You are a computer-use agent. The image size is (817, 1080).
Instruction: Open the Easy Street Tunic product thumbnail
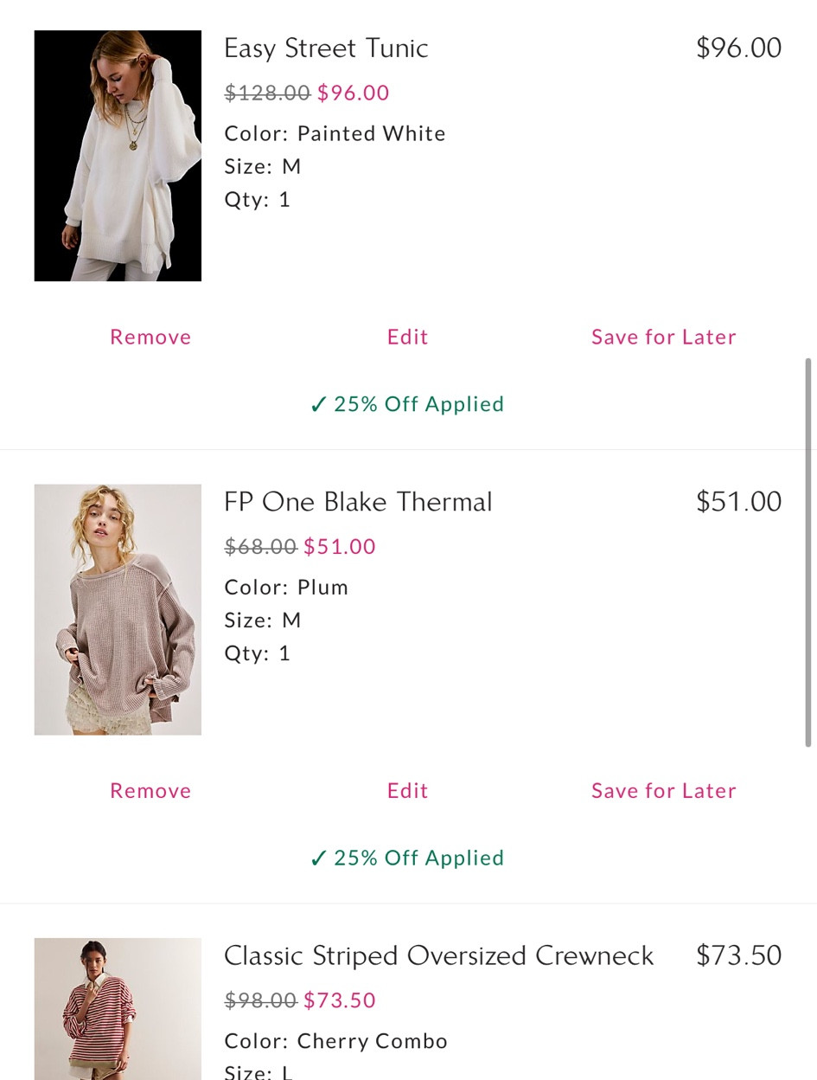pos(117,156)
